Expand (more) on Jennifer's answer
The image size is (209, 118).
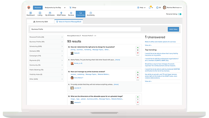pyautogui.click(x=116, y=84)
